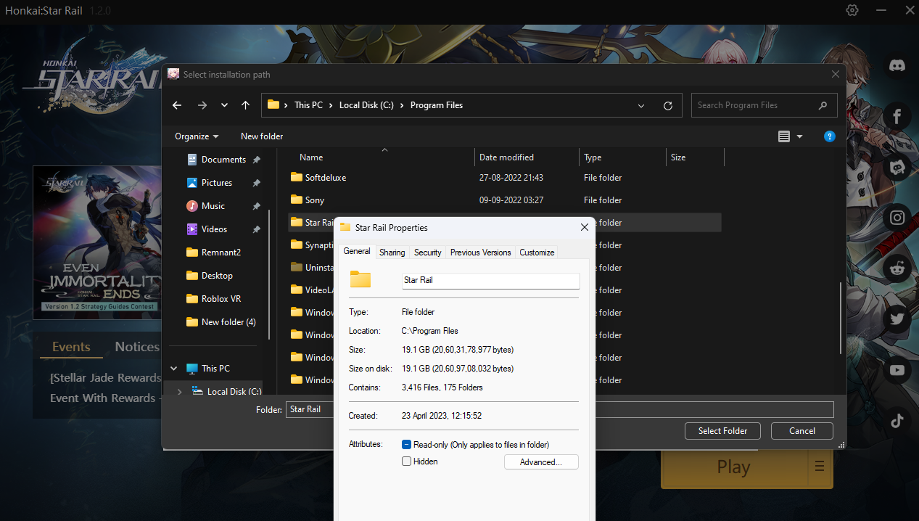Select the Sony folder row
919x521 pixels.
click(x=504, y=200)
